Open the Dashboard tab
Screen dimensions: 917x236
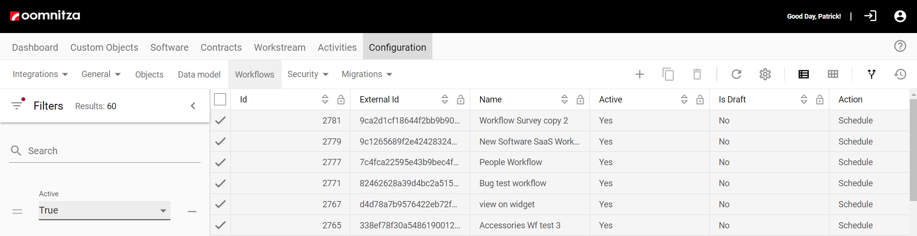(x=35, y=47)
